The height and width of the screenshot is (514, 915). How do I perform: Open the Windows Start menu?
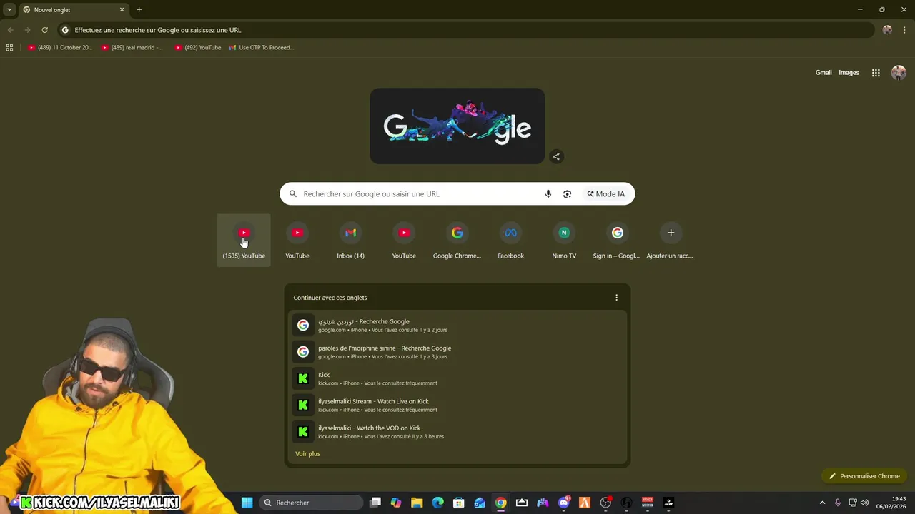click(x=247, y=503)
